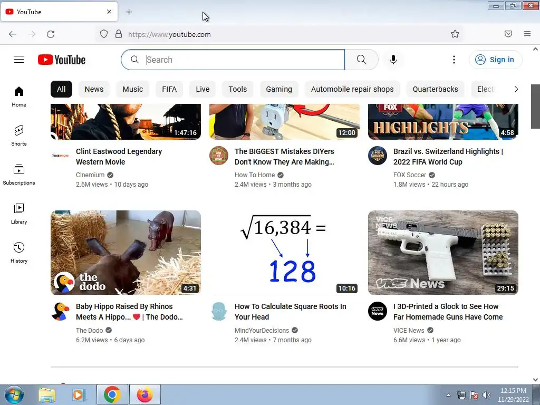Open YouTube settings three-dot menu

pos(454,60)
